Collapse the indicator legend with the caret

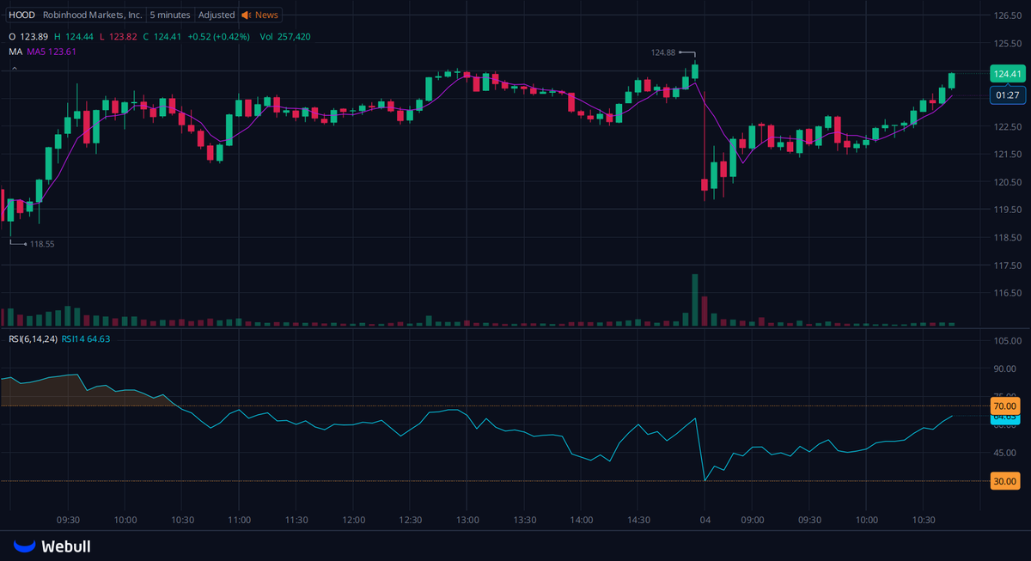(x=14, y=68)
